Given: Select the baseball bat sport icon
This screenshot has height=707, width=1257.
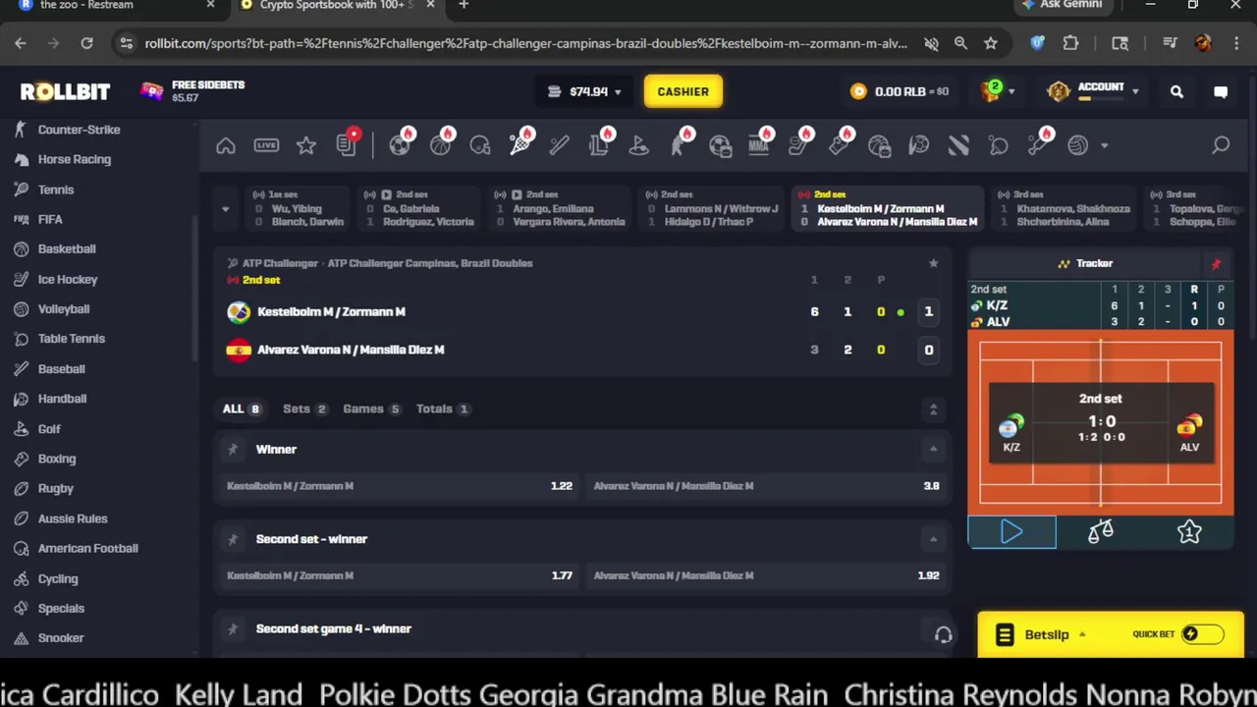Looking at the screenshot, I should coord(560,145).
